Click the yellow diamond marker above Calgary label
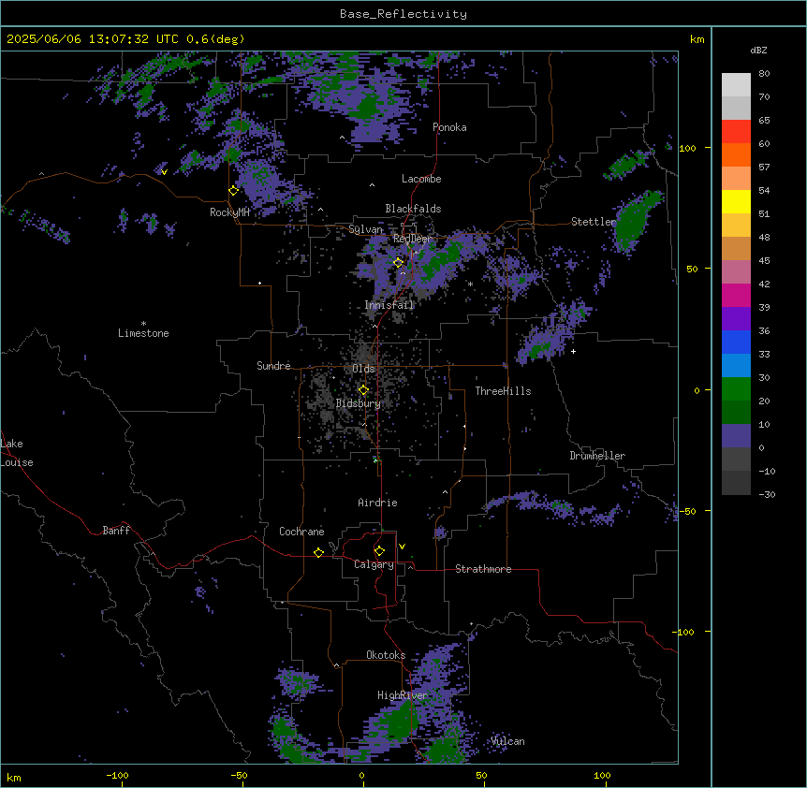 pos(379,551)
